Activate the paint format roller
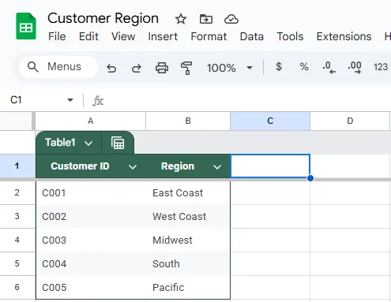Image resolution: width=391 pixels, height=302 pixels. 186,68
